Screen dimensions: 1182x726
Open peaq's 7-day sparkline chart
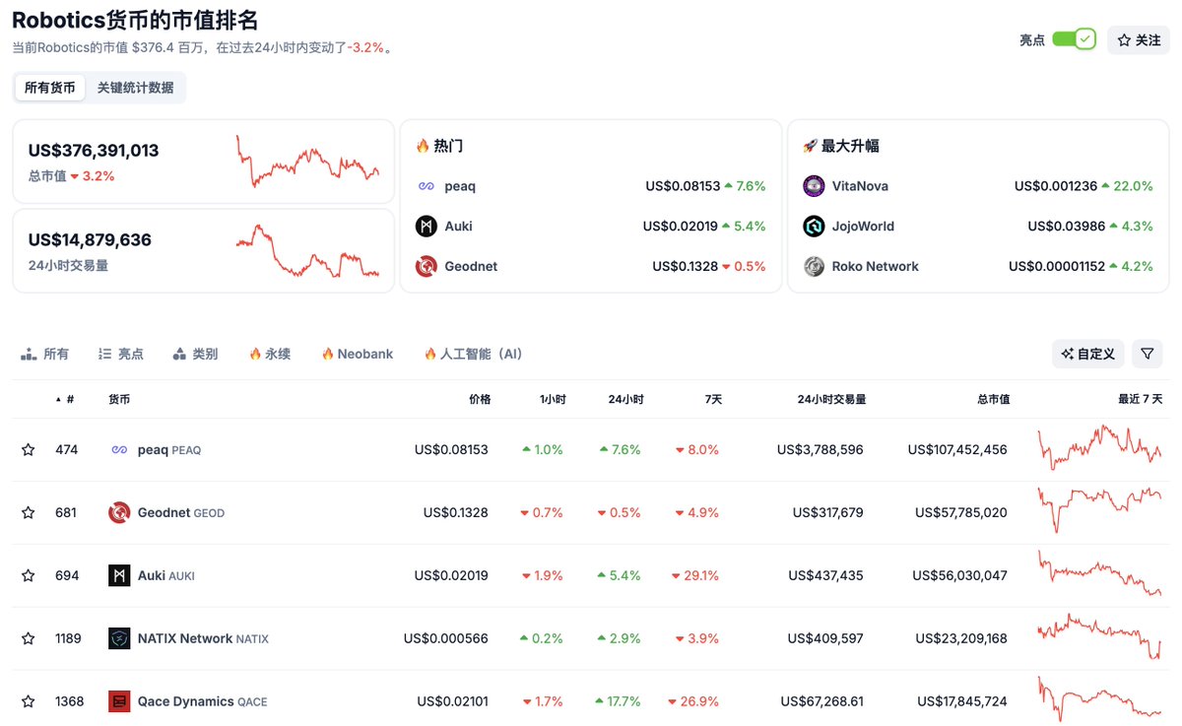tap(1099, 448)
